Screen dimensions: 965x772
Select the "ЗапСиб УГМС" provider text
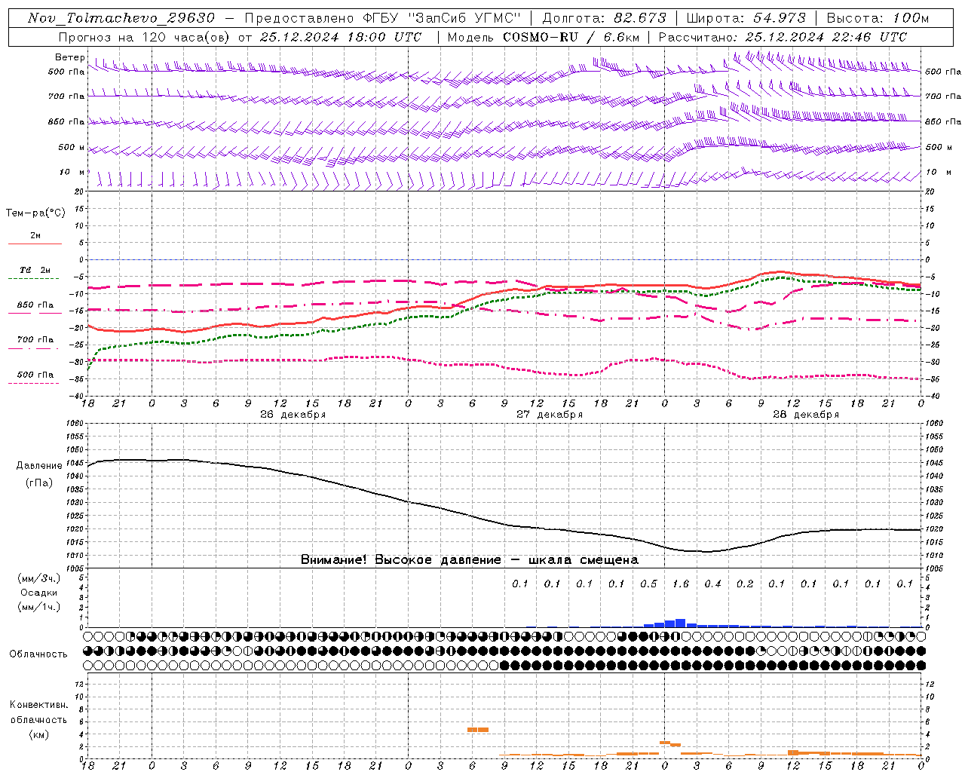coord(464,18)
